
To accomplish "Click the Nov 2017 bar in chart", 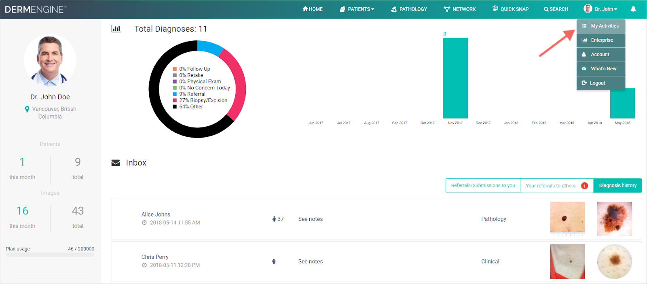I will [x=455, y=78].
